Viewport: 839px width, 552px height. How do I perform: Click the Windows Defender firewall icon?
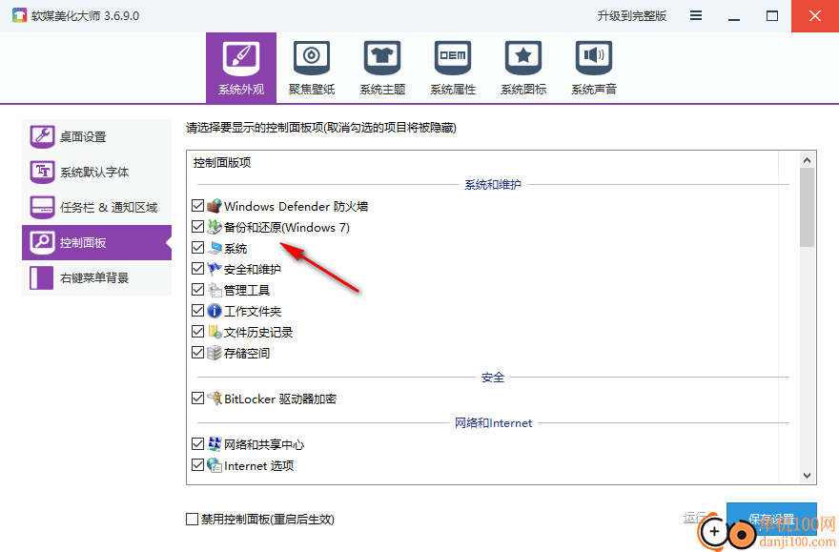215,206
